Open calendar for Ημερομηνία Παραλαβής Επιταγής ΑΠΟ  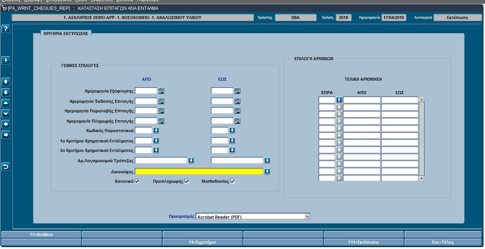pyautogui.click(x=161, y=111)
